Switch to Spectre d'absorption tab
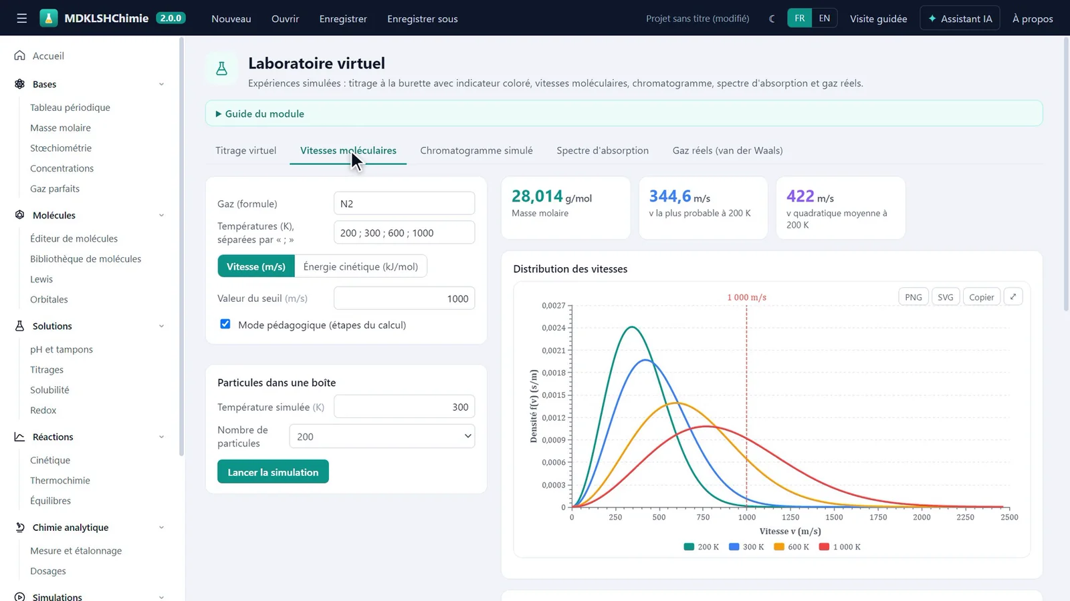Viewport: 1070px width, 601px height. (603, 150)
